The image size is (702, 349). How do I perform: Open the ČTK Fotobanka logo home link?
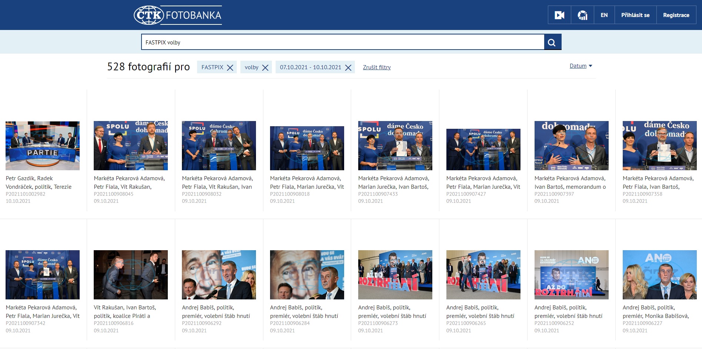coord(178,15)
